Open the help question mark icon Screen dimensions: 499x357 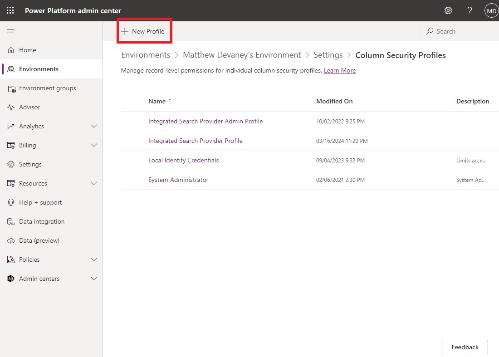470,10
